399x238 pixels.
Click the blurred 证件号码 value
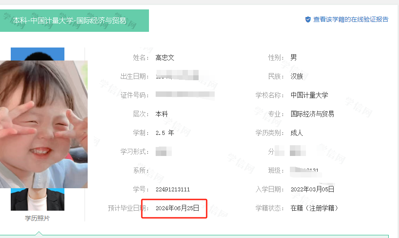(185, 95)
